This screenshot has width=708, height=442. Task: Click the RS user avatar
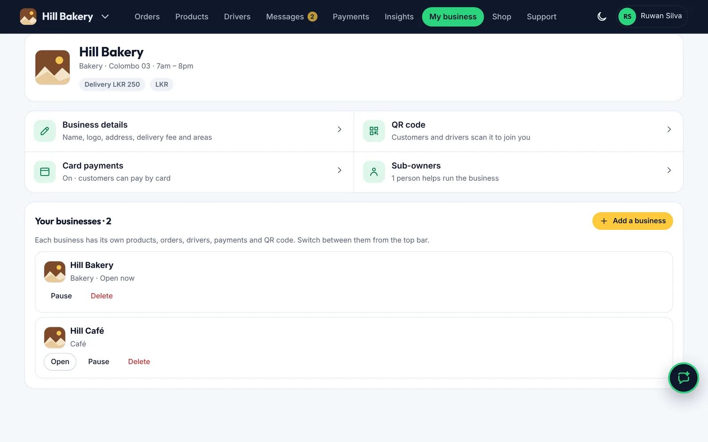tap(627, 17)
